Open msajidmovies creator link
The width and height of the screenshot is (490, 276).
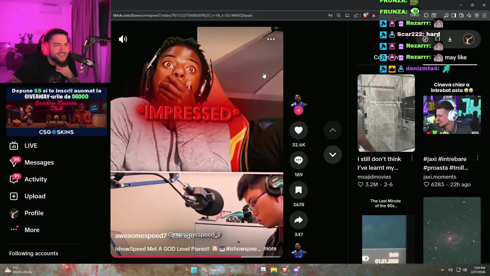(x=374, y=177)
